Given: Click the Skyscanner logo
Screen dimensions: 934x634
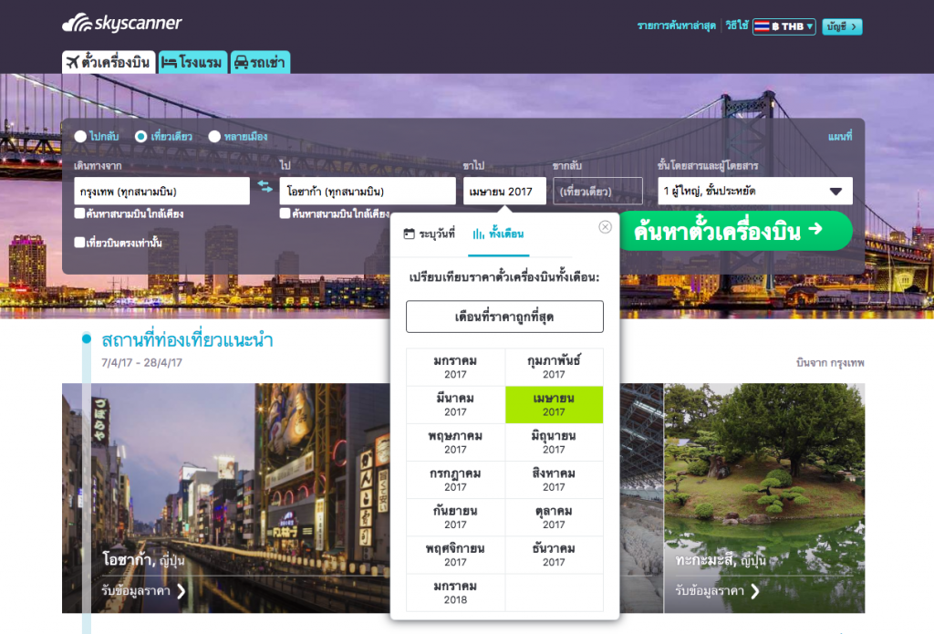Looking at the screenshot, I should coord(121,25).
